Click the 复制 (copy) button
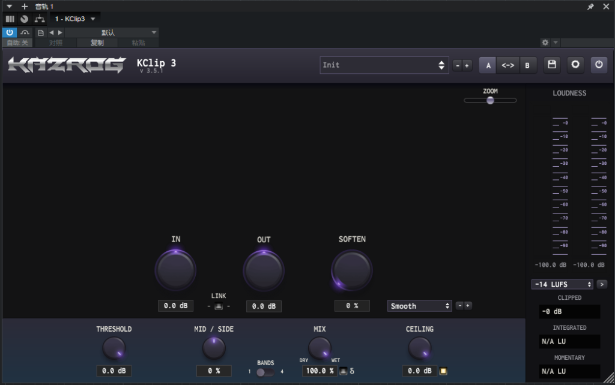Image resolution: width=615 pixels, height=385 pixels. click(97, 43)
